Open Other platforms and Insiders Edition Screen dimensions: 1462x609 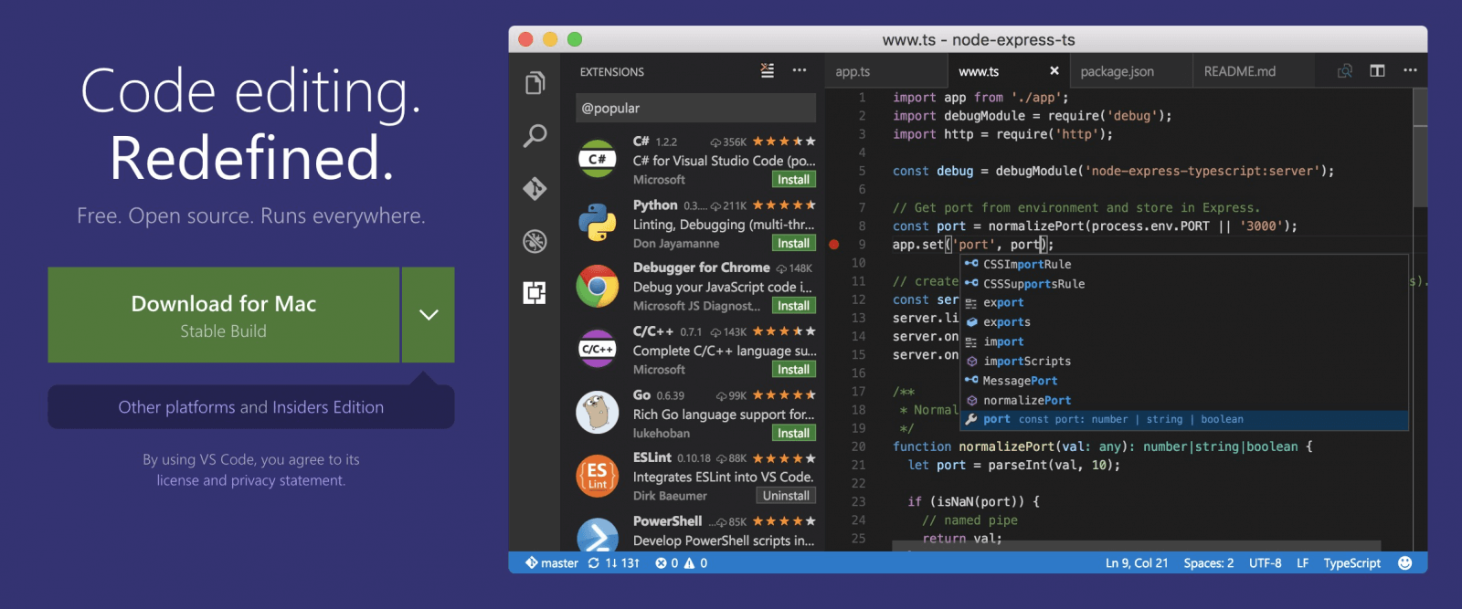[x=251, y=407]
